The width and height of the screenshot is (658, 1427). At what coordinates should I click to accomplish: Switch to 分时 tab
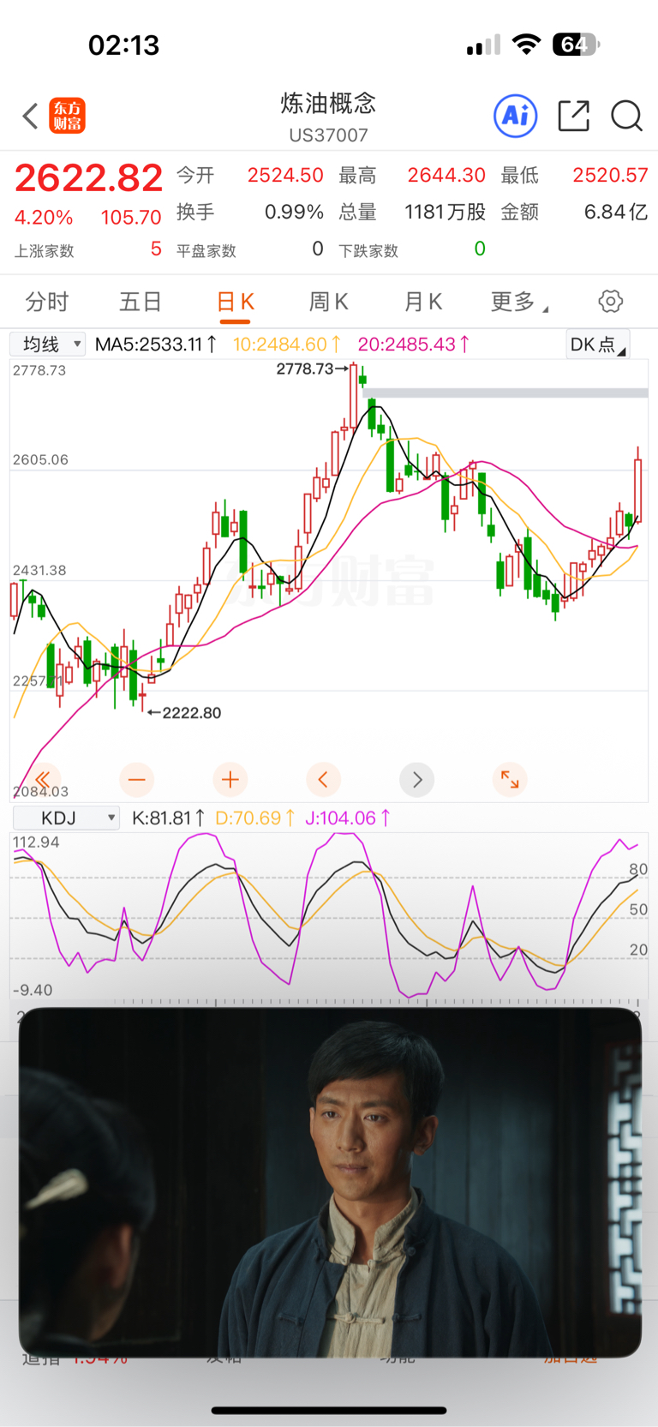pyautogui.click(x=46, y=302)
